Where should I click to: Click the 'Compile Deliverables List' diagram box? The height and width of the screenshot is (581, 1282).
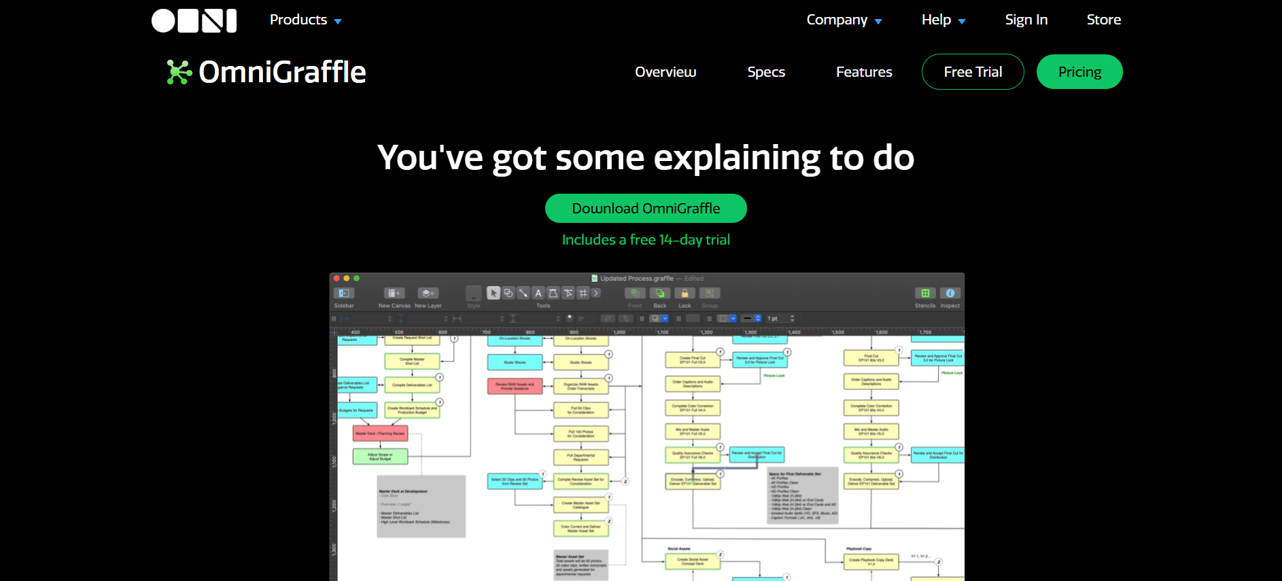(412, 385)
